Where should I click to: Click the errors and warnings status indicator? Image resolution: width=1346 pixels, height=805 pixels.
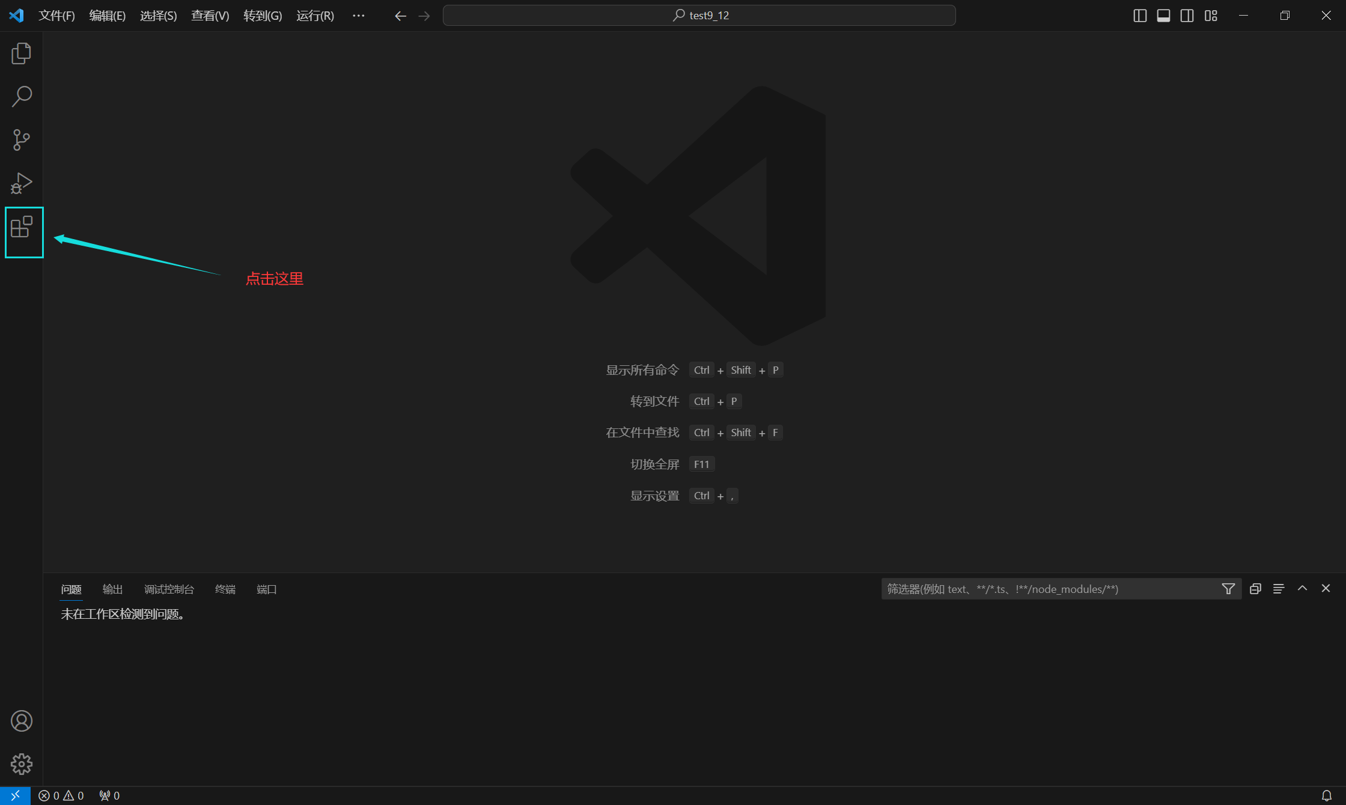click(x=61, y=795)
